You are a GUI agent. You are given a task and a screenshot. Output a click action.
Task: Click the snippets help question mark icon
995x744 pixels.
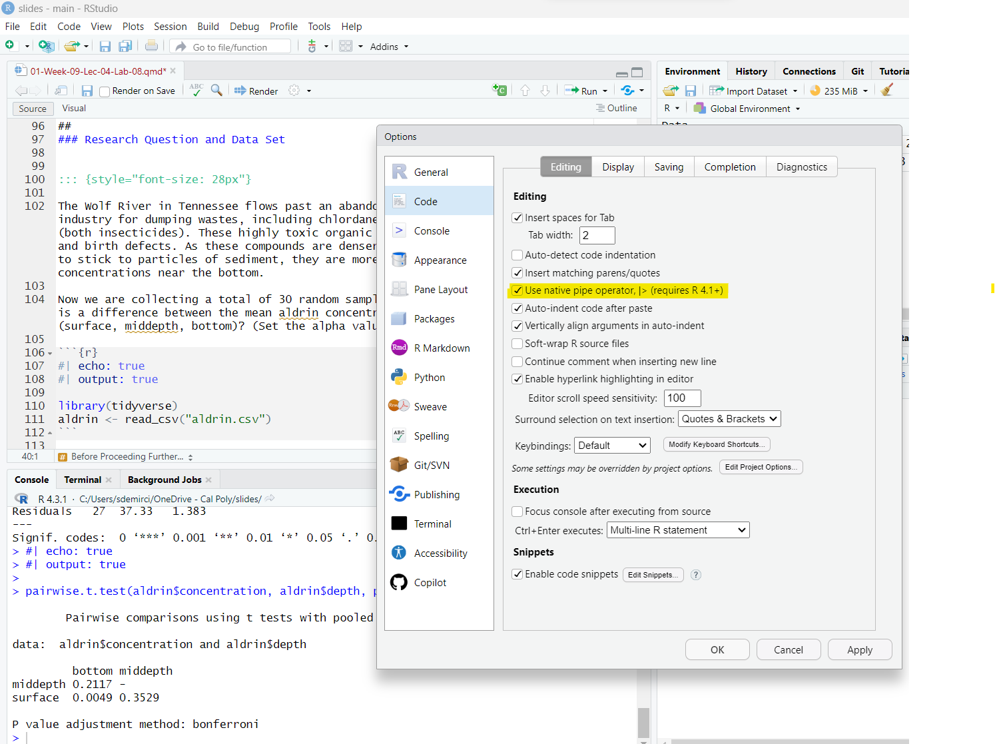[x=696, y=575]
